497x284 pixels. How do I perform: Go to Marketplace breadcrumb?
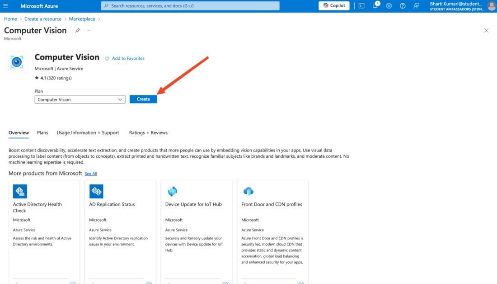(82, 19)
